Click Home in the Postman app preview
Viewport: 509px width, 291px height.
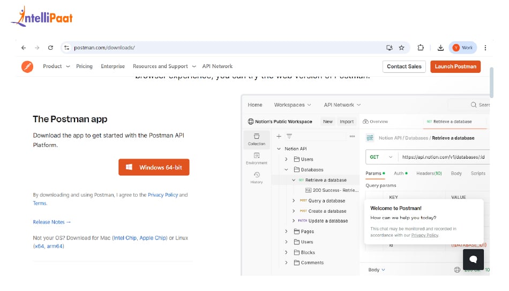[x=255, y=105]
